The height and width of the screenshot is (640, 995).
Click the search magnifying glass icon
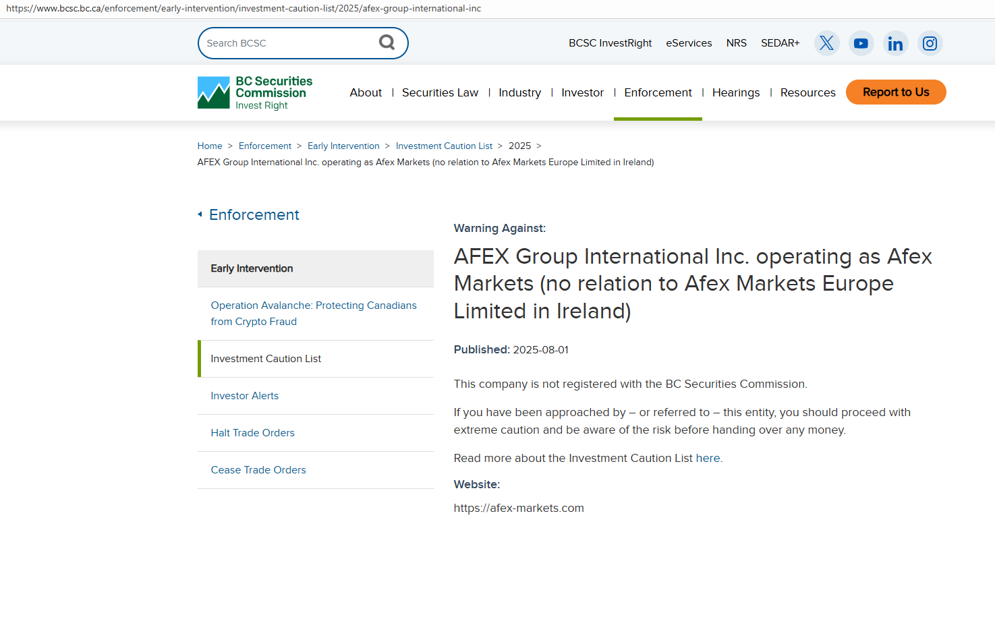tap(387, 42)
